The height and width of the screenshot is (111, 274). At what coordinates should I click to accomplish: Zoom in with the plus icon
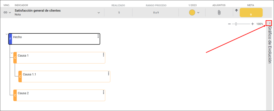[252, 24]
